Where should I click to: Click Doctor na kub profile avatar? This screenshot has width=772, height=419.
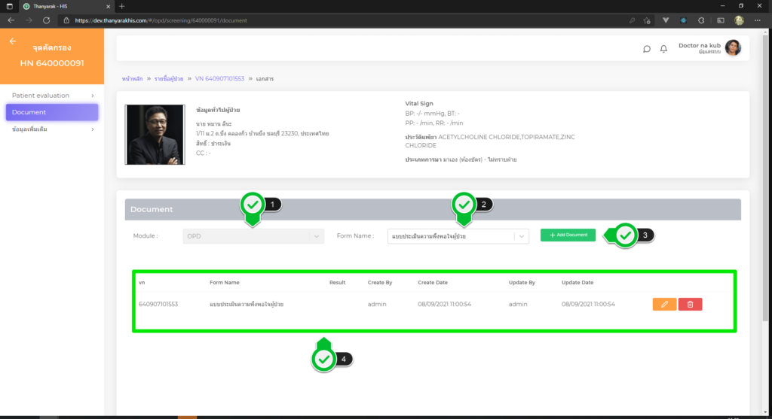click(x=733, y=48)
